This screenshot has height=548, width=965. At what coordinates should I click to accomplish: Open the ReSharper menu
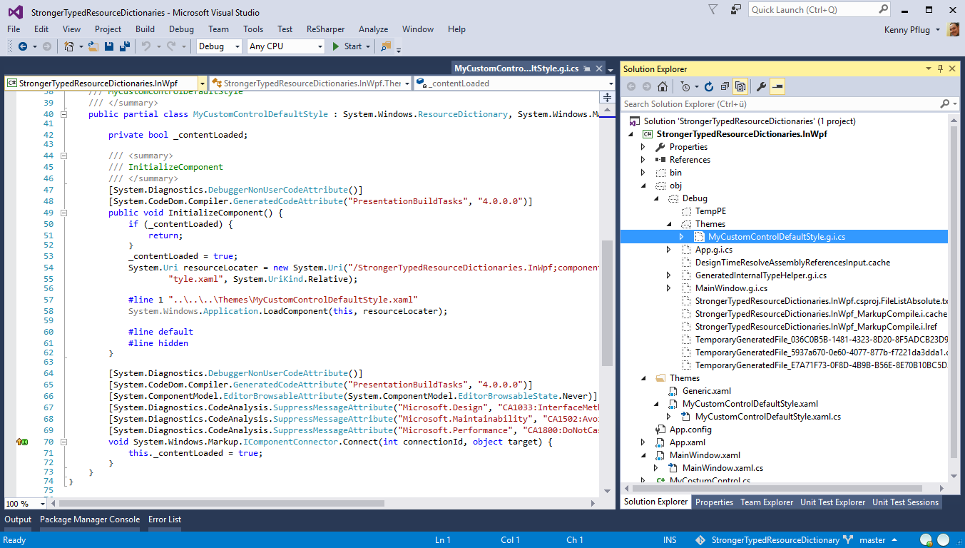click(325, 29)
